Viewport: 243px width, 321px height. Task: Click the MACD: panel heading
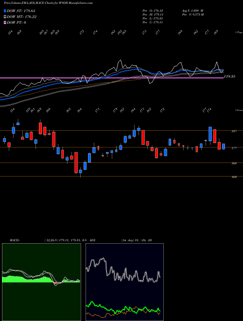(15, 240)
